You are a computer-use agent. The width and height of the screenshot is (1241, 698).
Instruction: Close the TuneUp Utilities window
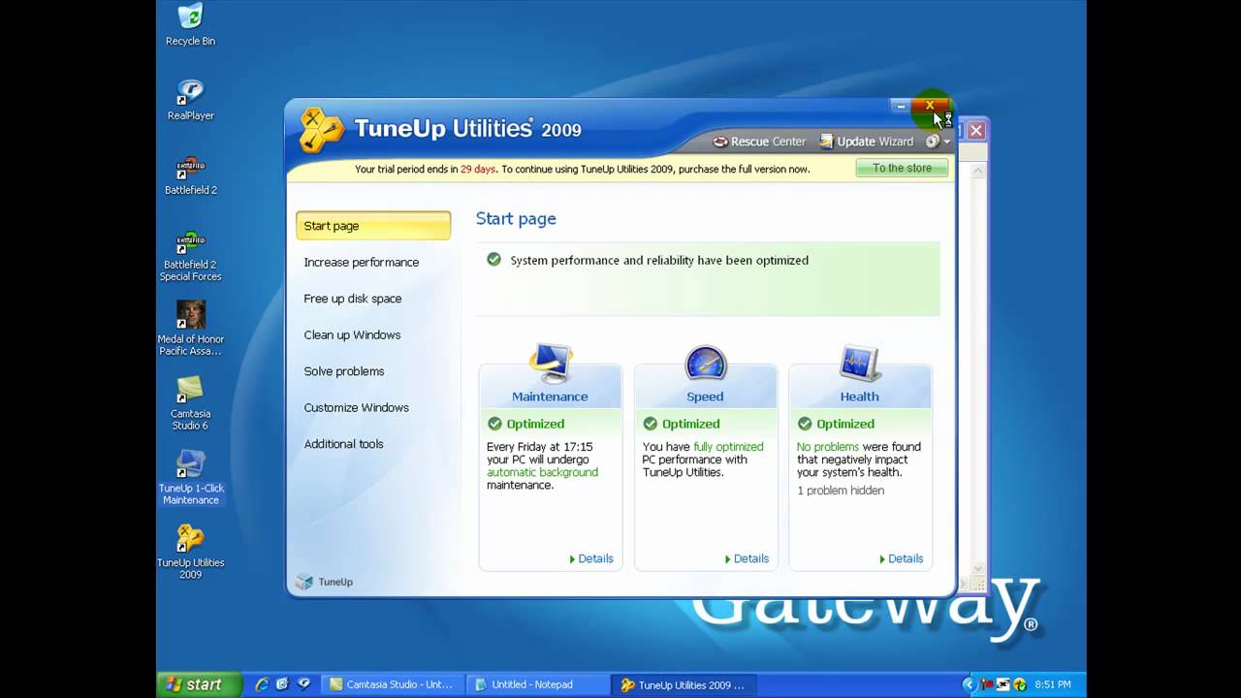pos(930,106)
